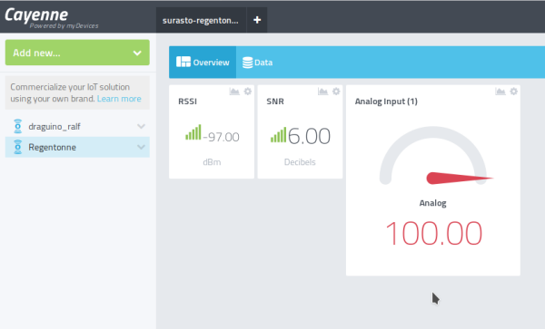This screenshot has height=329, width=545.
Task: Follow the Learn more link
Action: 119,99
